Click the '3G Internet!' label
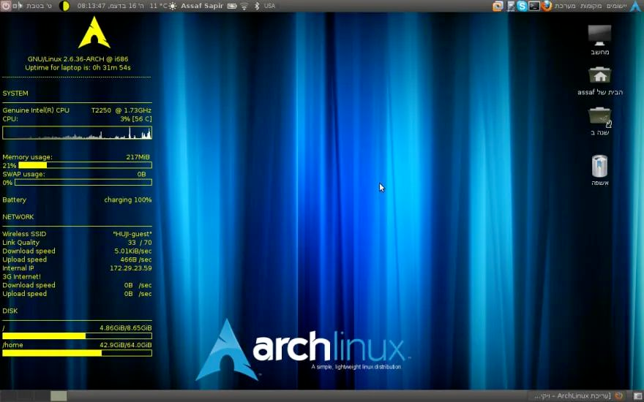Screen dimensions: 644x402 (21, 276)
